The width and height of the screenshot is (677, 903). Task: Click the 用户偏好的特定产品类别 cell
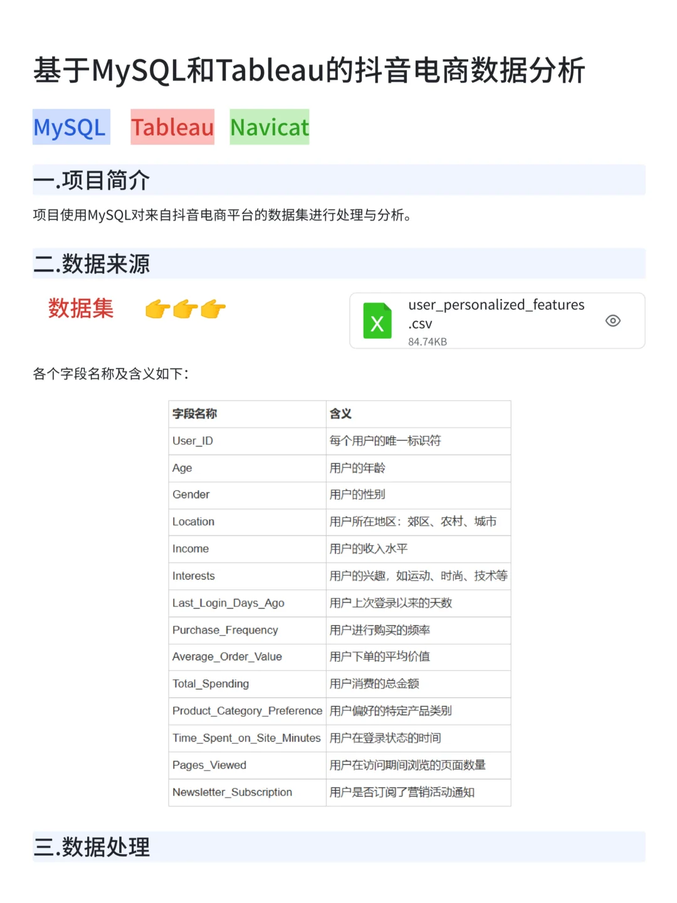(x=418, y=711)
